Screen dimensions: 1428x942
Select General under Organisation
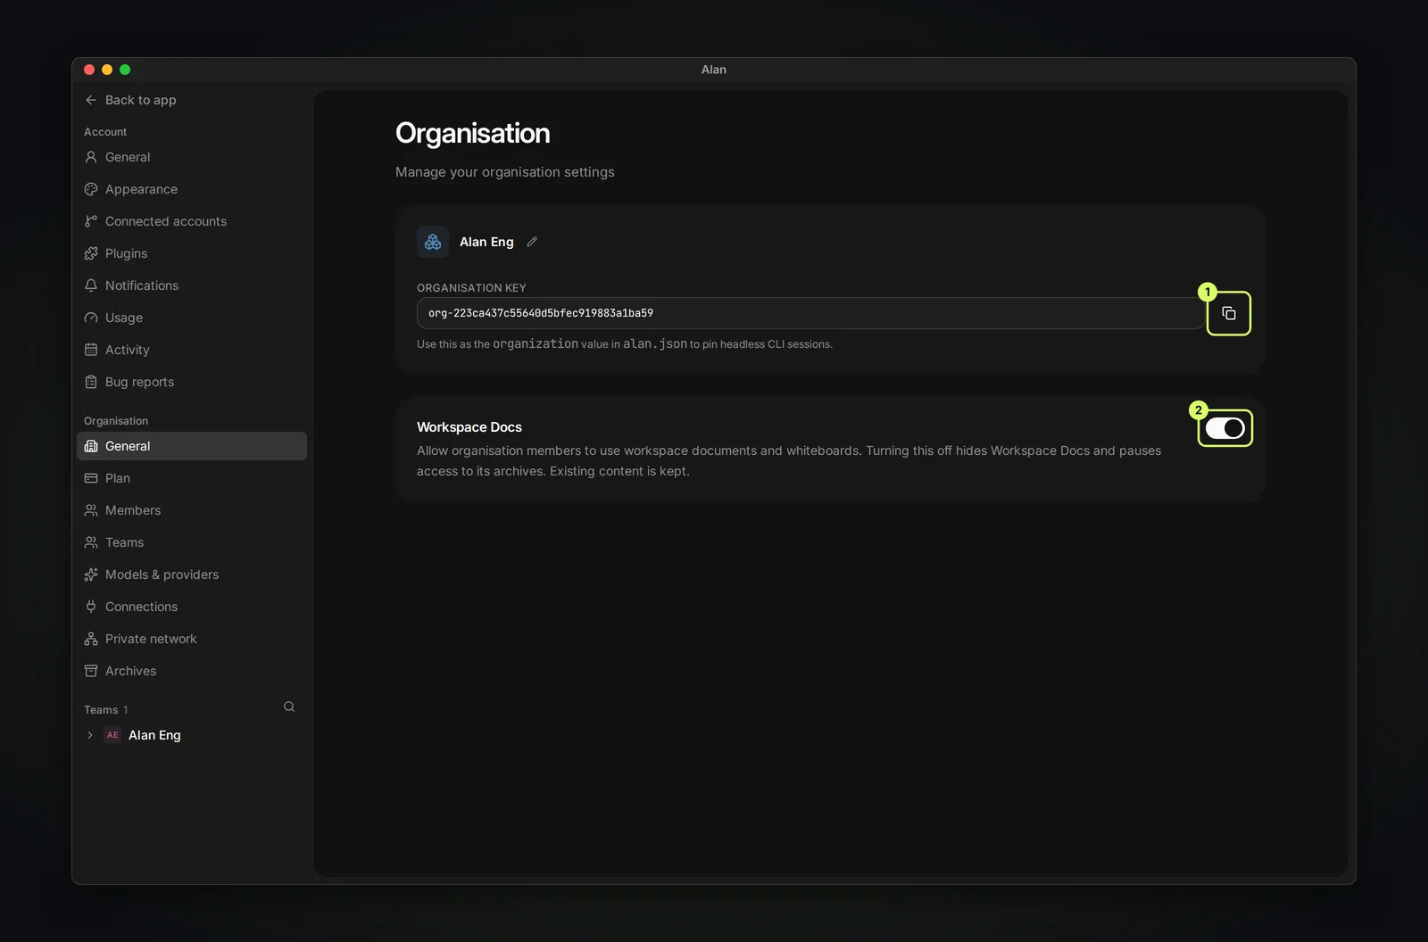click(192, 446)
